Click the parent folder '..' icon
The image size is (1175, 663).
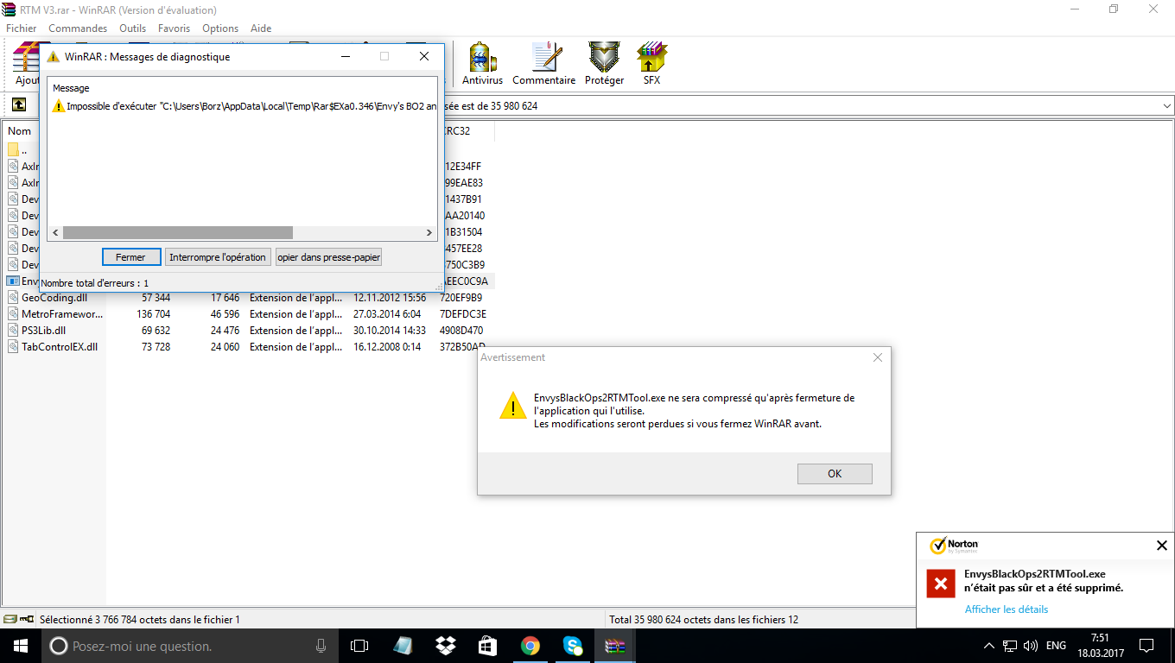pos(13,149)
